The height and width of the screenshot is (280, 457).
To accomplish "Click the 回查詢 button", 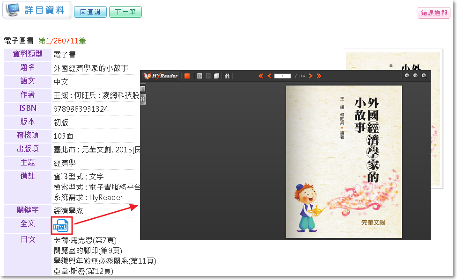I will [90, 12].
